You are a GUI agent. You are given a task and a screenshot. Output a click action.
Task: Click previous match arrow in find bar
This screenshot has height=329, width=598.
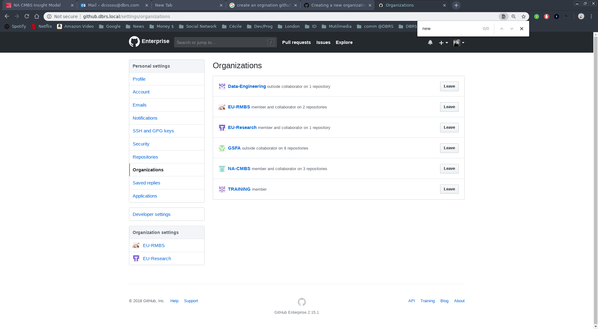[x=501, y=29]
